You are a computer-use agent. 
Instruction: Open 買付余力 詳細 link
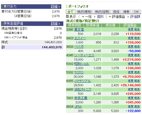55,7
